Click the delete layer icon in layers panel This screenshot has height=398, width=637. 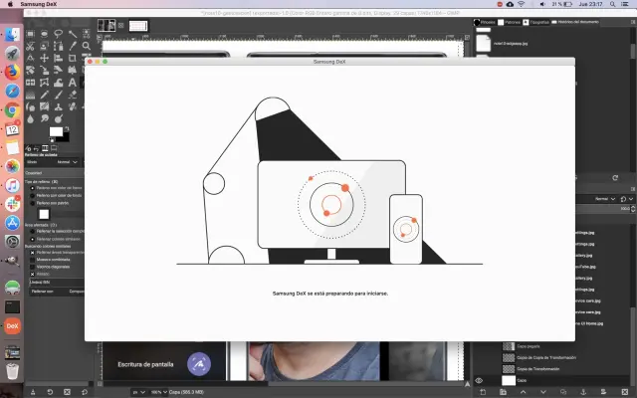pyautogui.click(x=624, y=392)
